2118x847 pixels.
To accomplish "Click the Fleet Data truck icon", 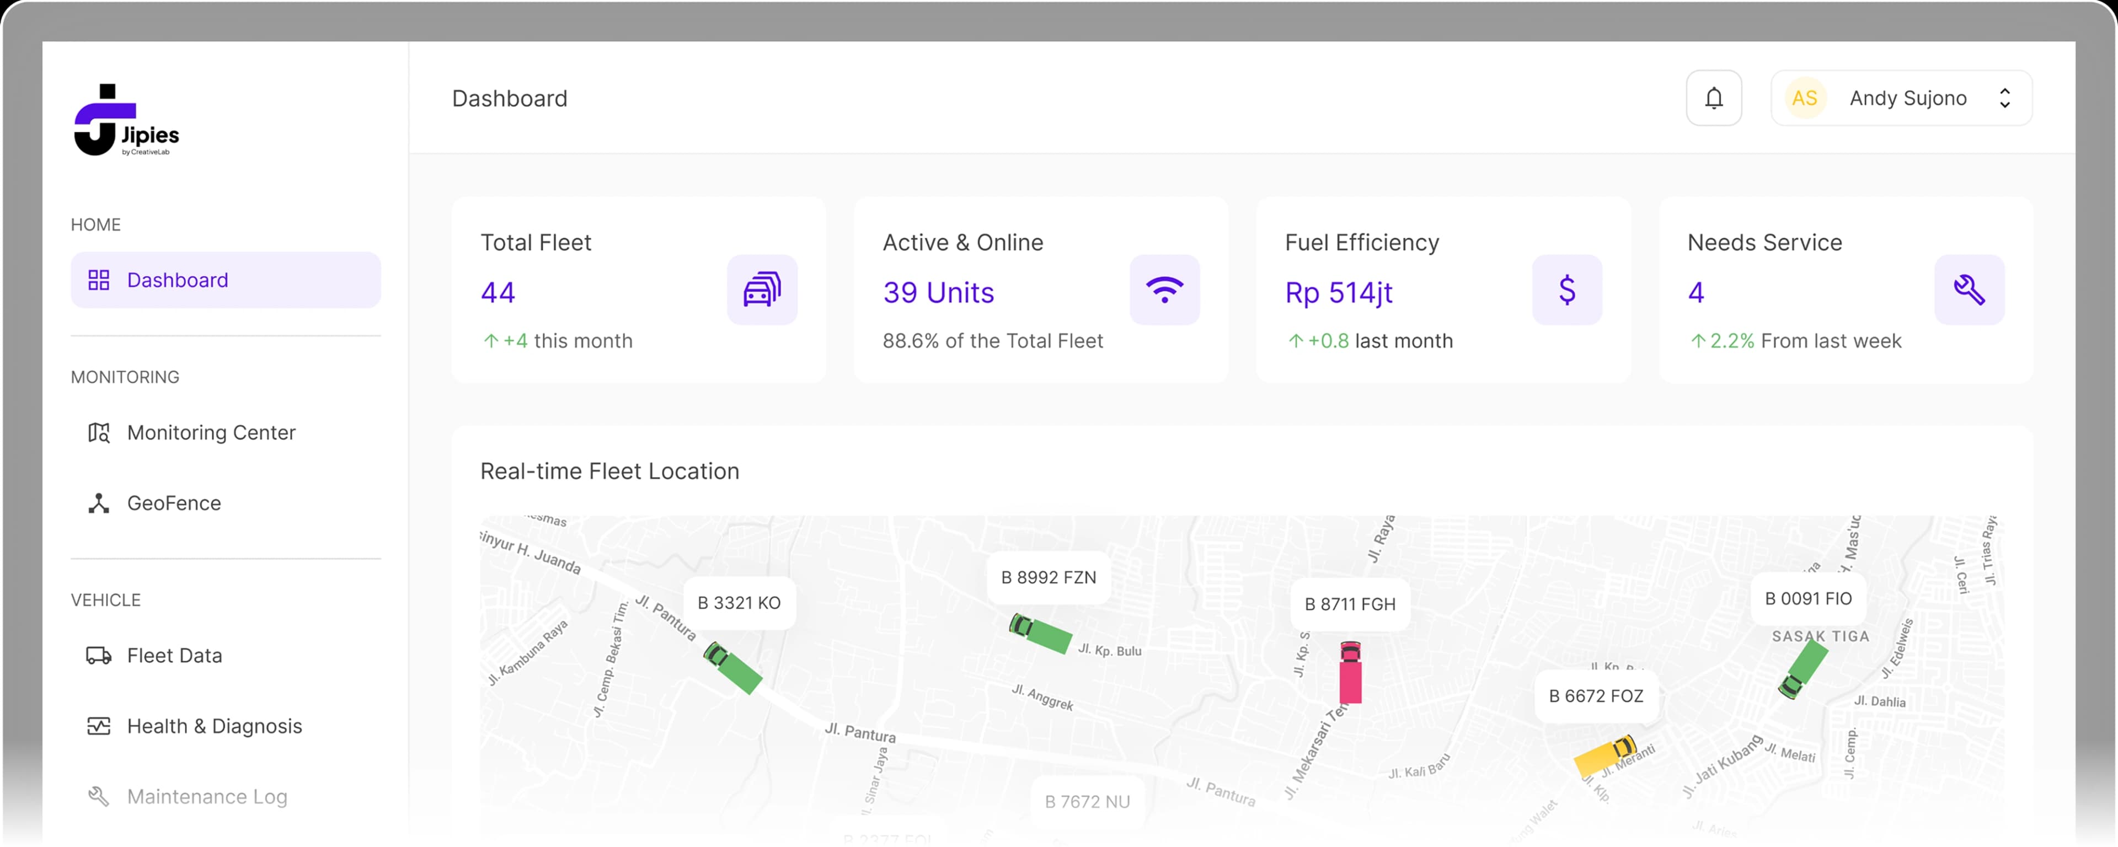I will (99, 656).
